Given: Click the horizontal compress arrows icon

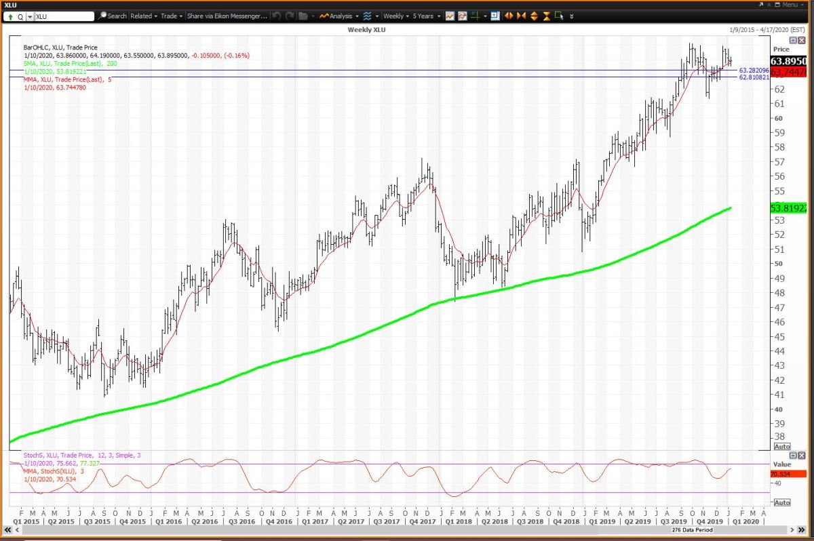Looking at the screenshot, I should click(522, 16).
